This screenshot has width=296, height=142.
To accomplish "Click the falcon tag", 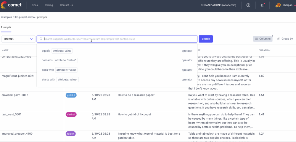I will (x=71, y=134).
